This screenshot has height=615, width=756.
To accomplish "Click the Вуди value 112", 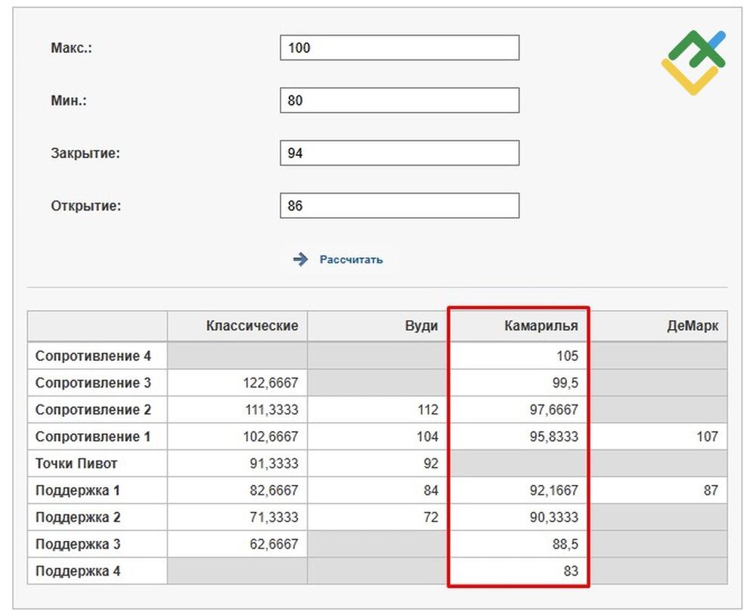I will (x=428, y=410).
